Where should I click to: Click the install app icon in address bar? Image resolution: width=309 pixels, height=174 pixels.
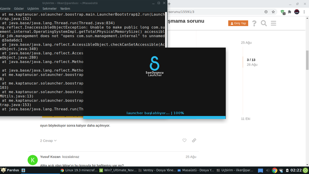[266, 12]
